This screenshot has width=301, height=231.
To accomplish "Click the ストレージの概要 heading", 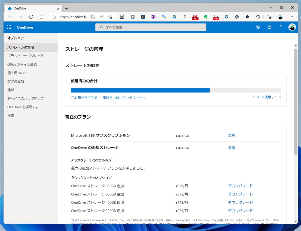I will point(82,65).
